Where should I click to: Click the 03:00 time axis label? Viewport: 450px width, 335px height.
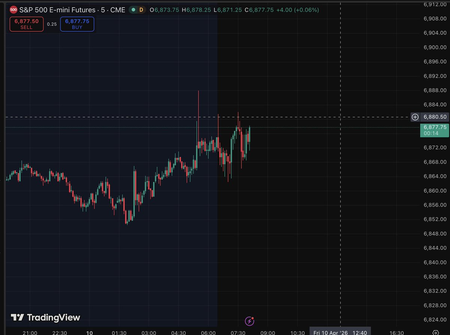[149, 332]
